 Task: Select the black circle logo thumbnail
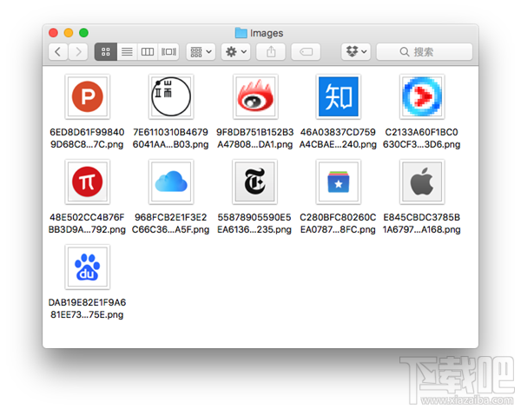[171, 96]
